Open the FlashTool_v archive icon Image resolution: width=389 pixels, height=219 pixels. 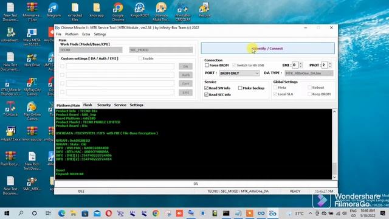(x=10, y=159)
